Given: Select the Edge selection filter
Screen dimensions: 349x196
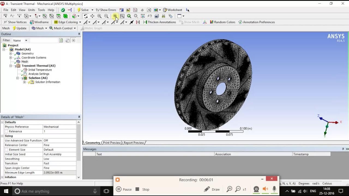Looking at the screenshot, I should [x=52, y=16].
